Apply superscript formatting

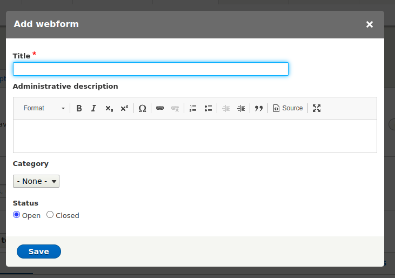pyautogui.click(x=124, y=108)
